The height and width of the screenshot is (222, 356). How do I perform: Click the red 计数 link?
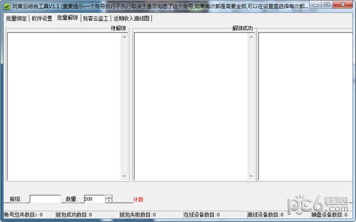click(x=138, y=199)
